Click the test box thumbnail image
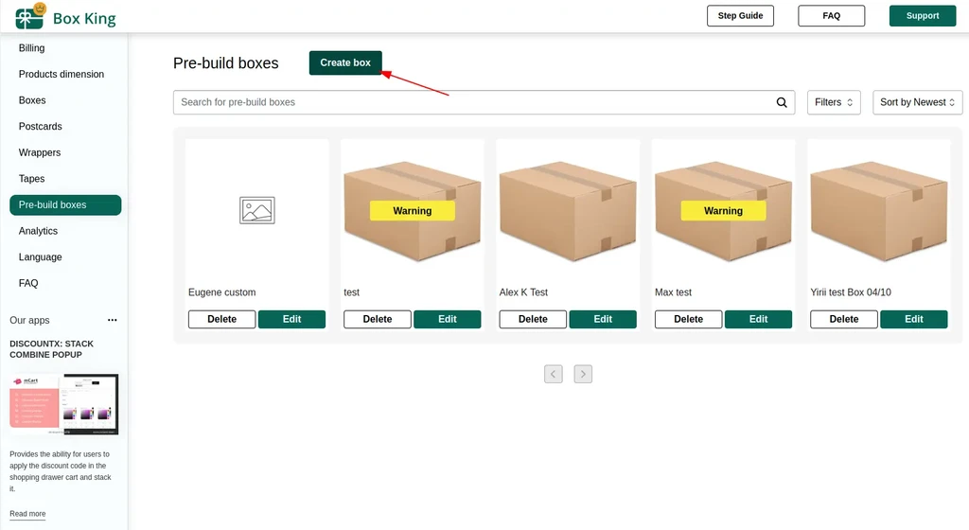Viewport: 969px width, 530px height. tap(413, 210)
